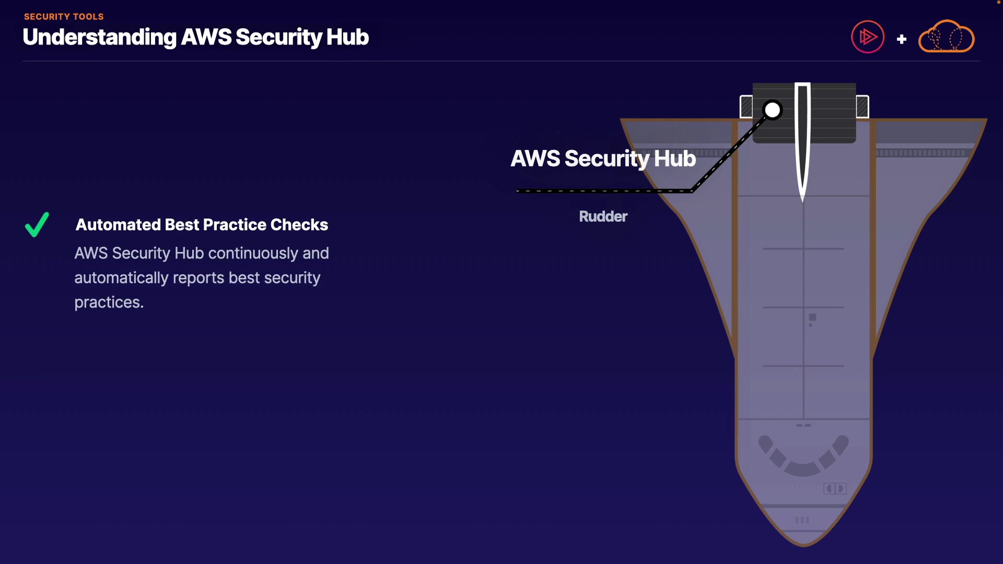This screenshot has height=564, width=1003.
Task: Click the white circle marker on the rudder
Action: pyautogui.click(x=772, y=110)
